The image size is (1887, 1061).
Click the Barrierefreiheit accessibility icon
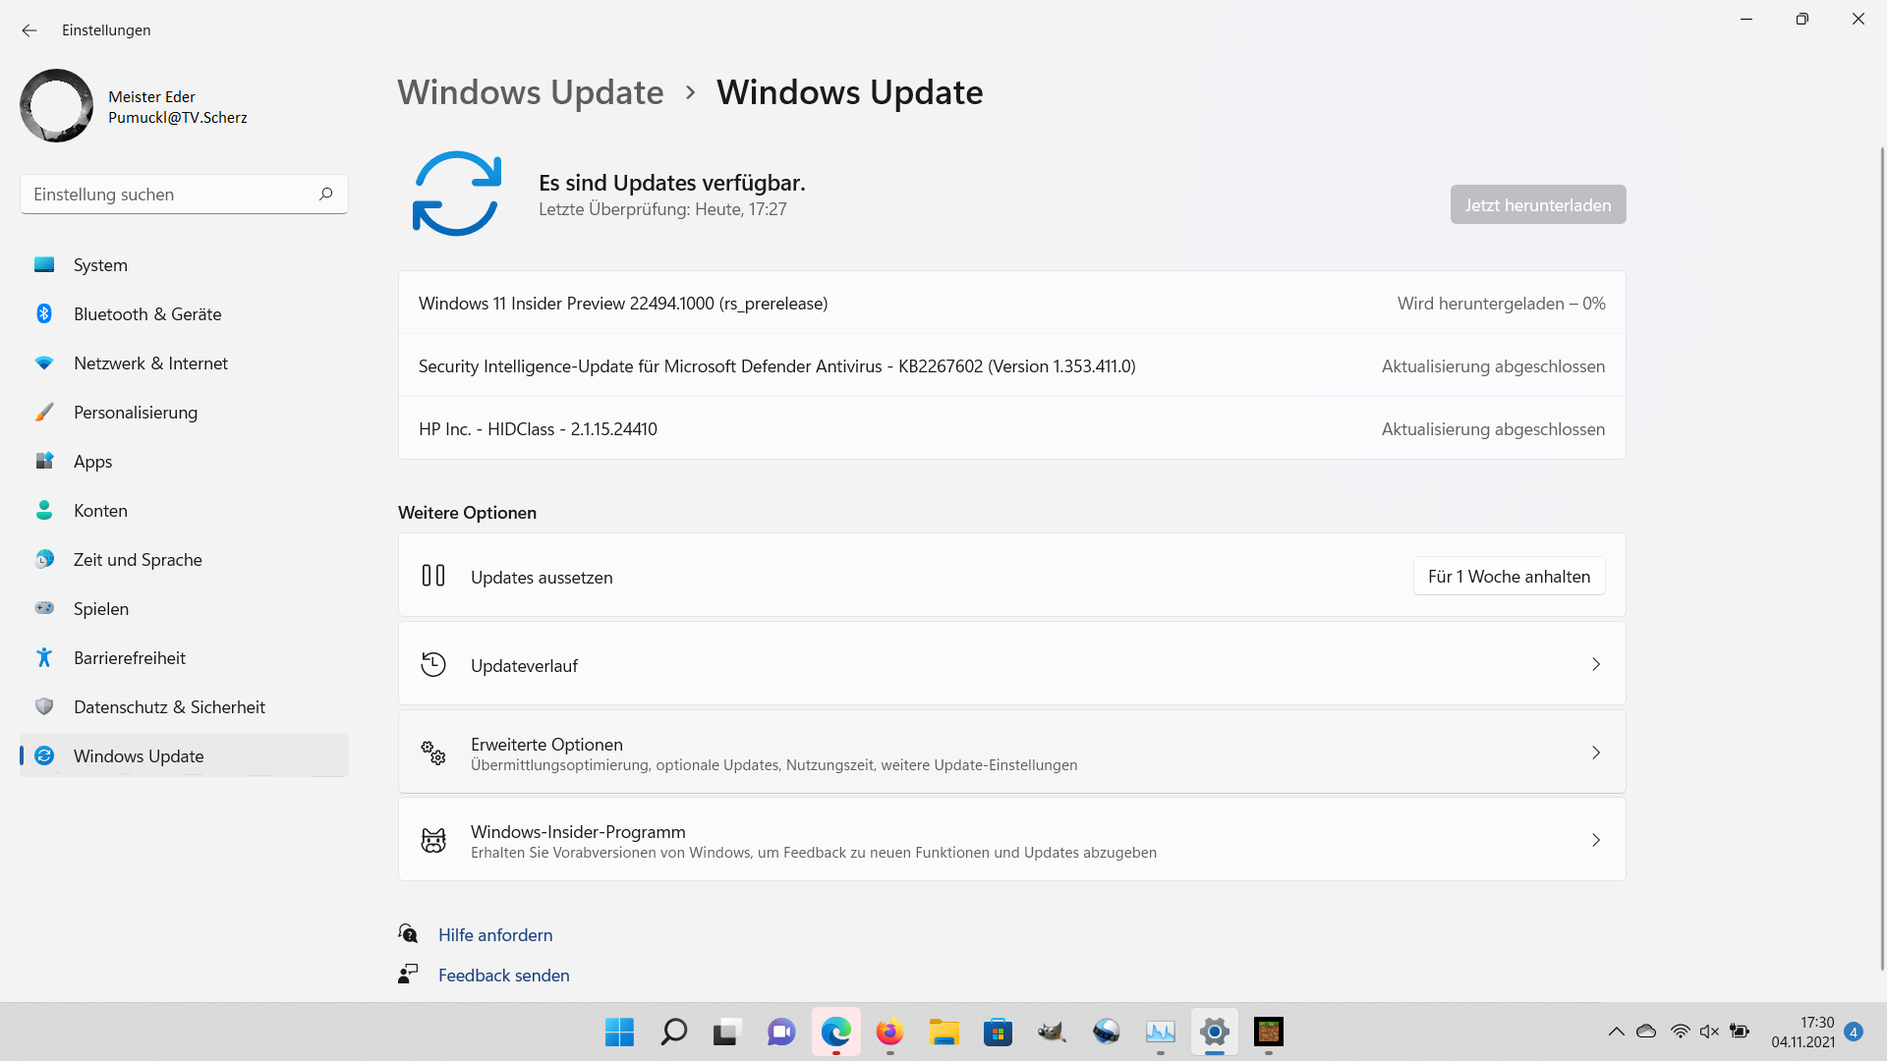tap(44, 658)
